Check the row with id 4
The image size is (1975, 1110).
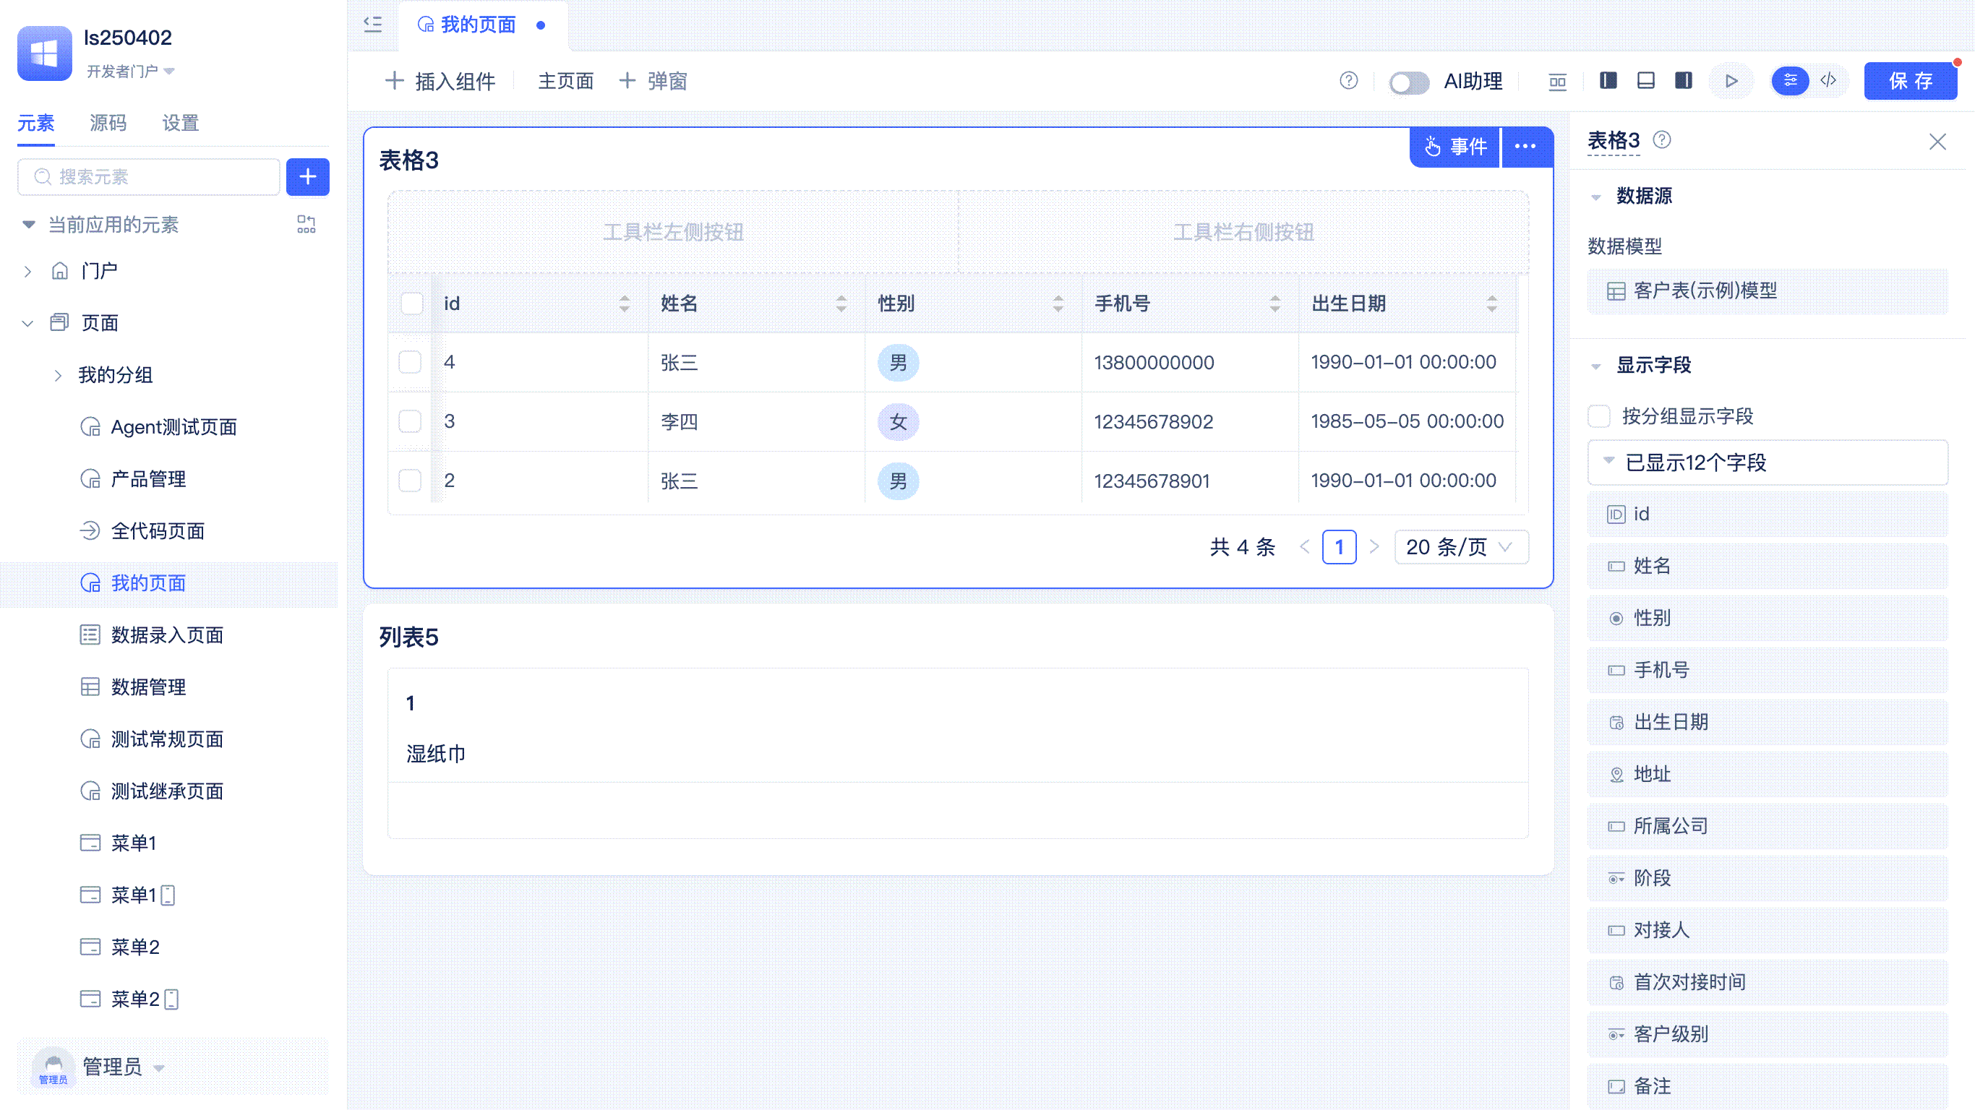(410, 362)
